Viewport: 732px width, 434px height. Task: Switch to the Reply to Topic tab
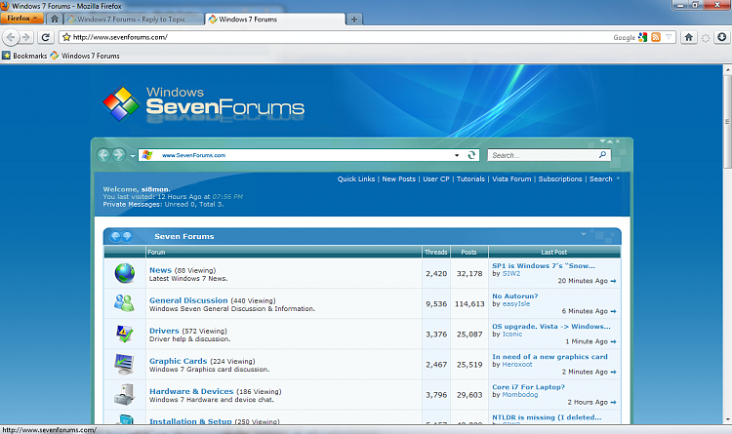134,20
